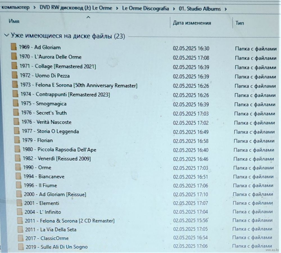Click folder icon of 1976 - Secret's Truth

pyautogui.click(x=16, y=112)
